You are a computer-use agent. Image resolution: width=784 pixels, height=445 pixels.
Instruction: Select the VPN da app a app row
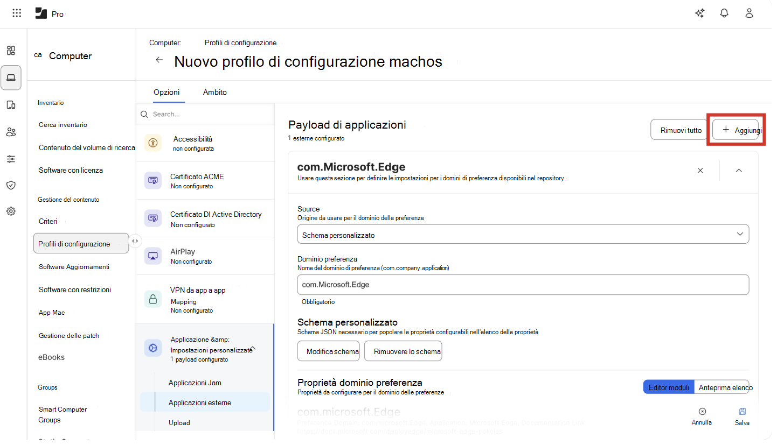tap(205, 299)
